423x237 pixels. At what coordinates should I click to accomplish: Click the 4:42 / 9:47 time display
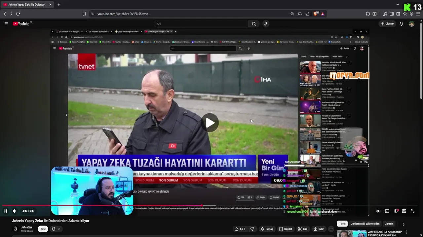pos(28,211)
